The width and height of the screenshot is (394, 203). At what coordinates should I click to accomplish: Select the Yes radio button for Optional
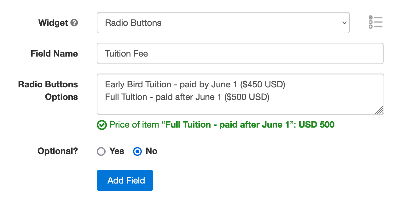click(101, 151)
